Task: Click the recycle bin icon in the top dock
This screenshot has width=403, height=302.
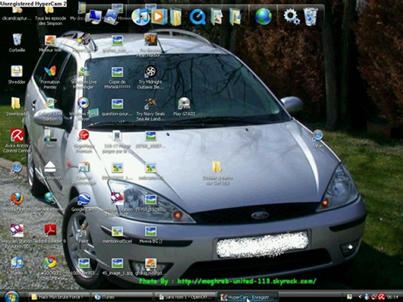Action: click(311, 16)
